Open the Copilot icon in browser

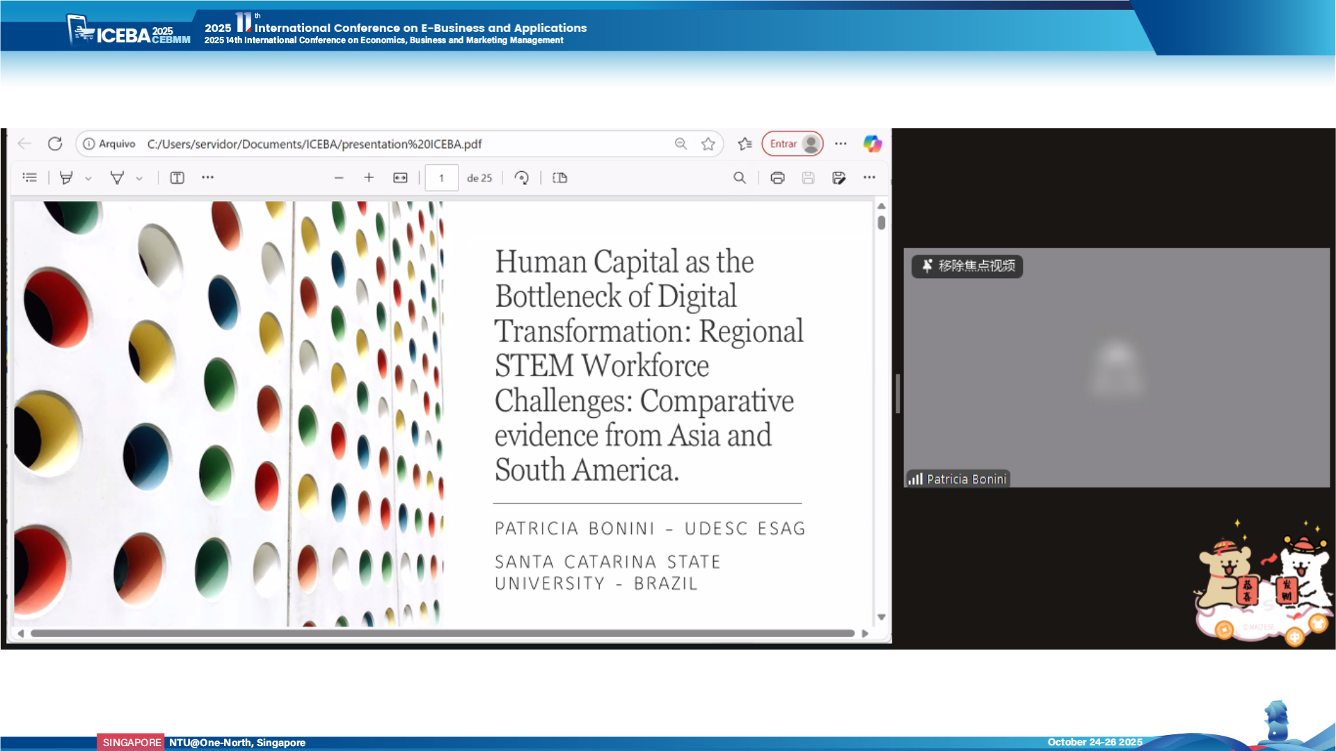[872, 144]
